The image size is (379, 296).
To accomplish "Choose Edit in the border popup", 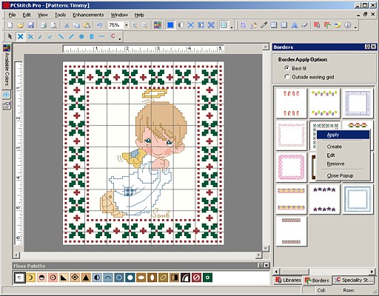I will [x=343, y=155].
